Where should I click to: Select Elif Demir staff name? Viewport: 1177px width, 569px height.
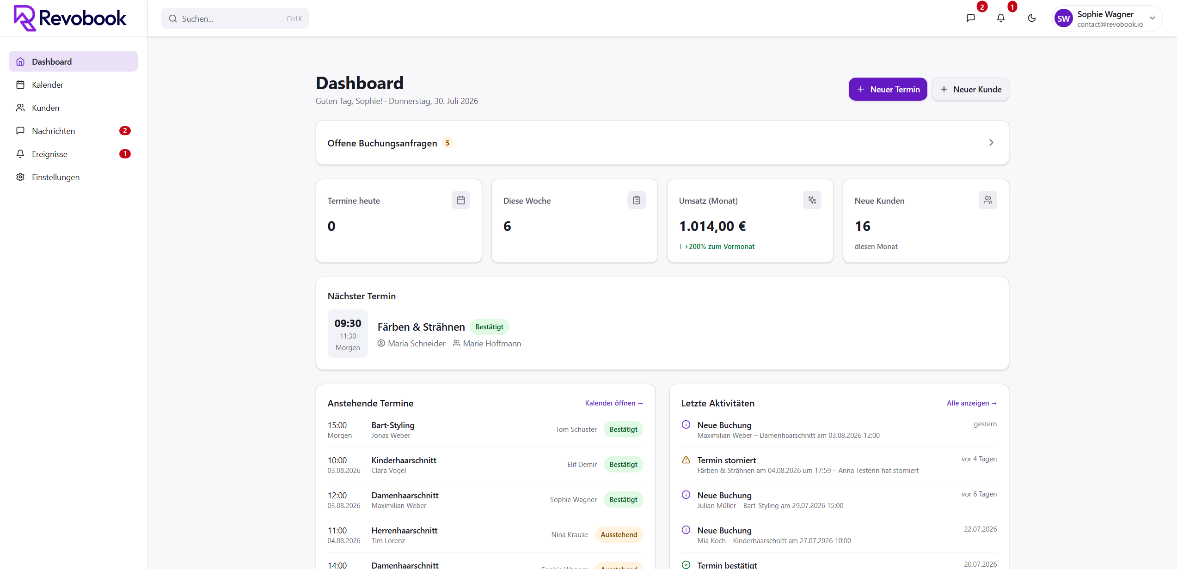(x=582, y=465)
